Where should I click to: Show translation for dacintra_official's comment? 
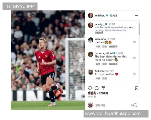click(x=113, y=64)
